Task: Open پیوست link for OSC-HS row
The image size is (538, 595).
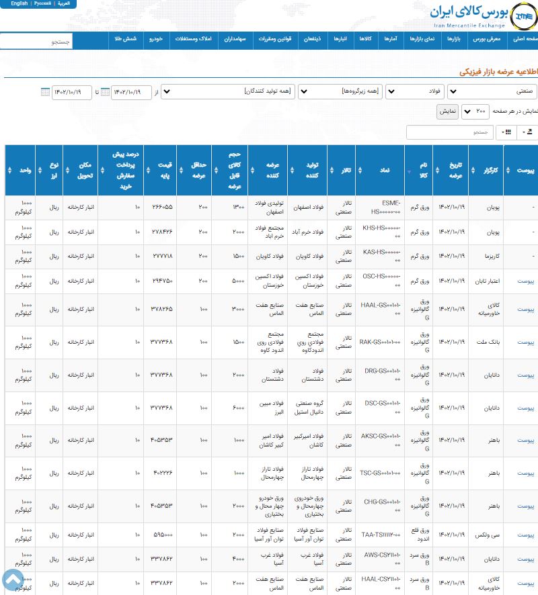Action: coord(525,281)
